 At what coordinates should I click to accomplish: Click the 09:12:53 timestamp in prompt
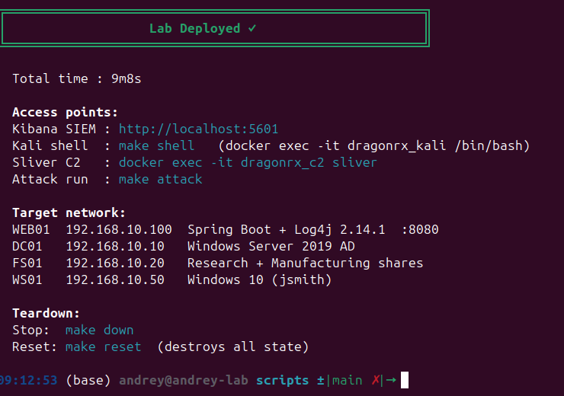28,380
